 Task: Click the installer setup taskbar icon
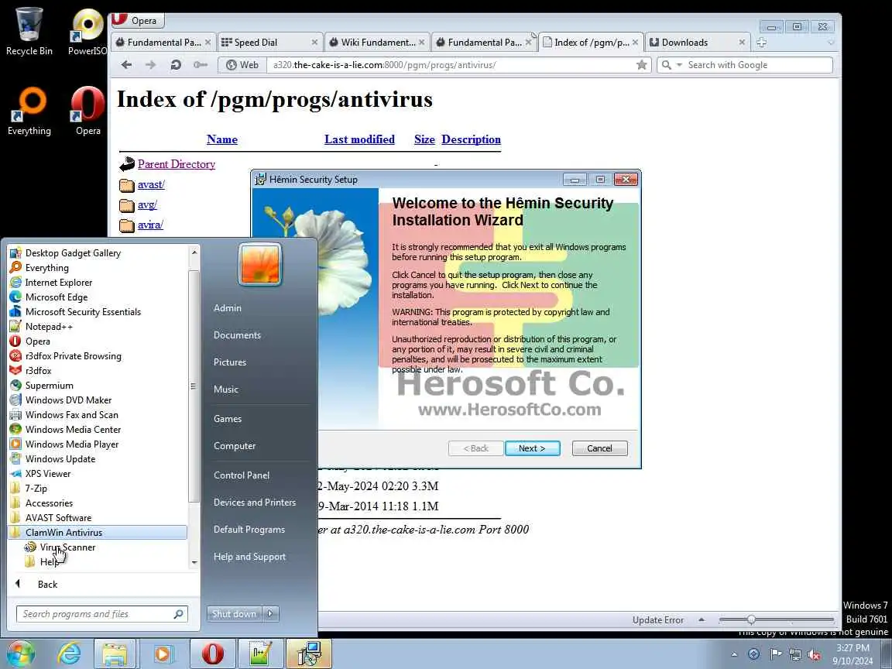pos(308,654)
